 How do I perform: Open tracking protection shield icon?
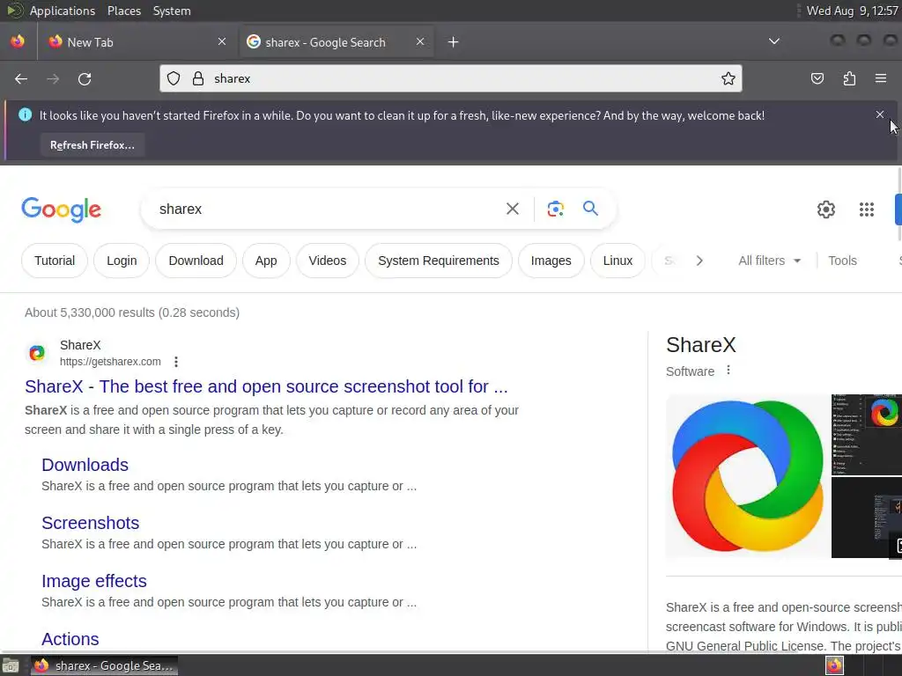click(174, 78)
